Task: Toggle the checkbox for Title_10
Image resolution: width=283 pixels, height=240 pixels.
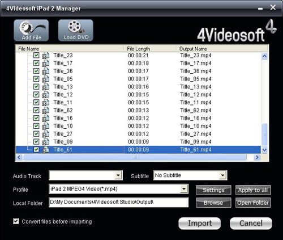Action: pyautogui.click(x=36, y=126)
